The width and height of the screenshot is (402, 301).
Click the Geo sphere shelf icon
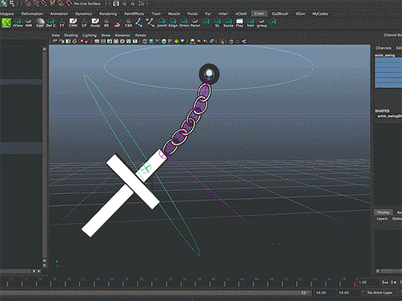[40, 23]
